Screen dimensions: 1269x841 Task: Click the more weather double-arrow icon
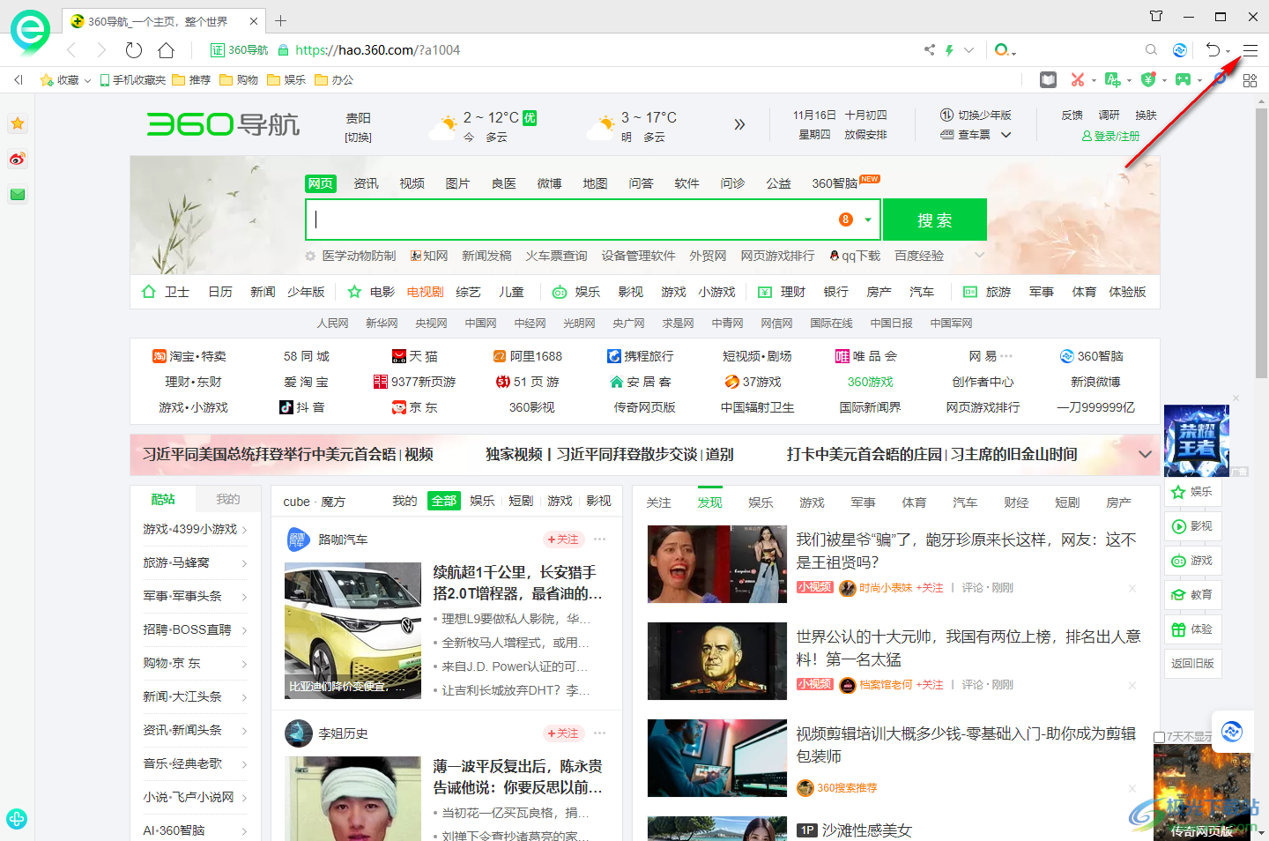coord(739,124)
